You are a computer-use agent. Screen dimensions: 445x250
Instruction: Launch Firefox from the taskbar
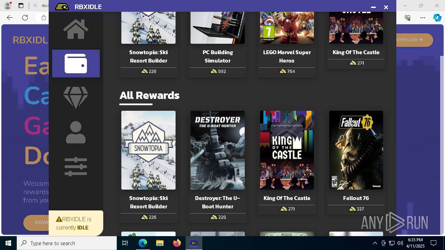tap(177, 243)
